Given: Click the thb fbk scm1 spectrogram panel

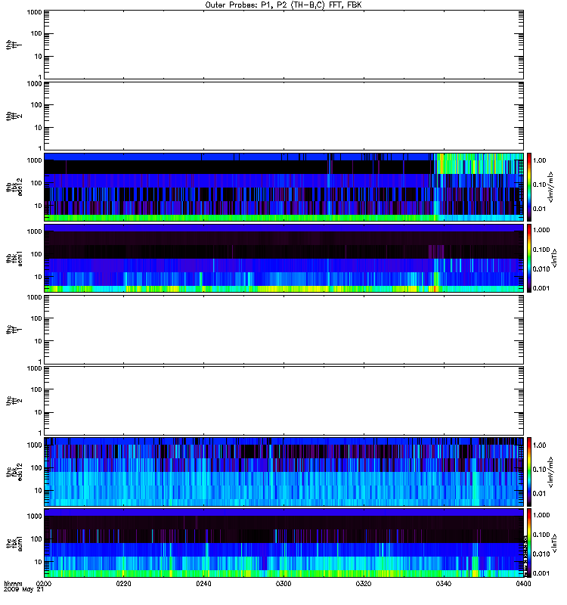Looking at the screenshot, I should tap(283, 258).
